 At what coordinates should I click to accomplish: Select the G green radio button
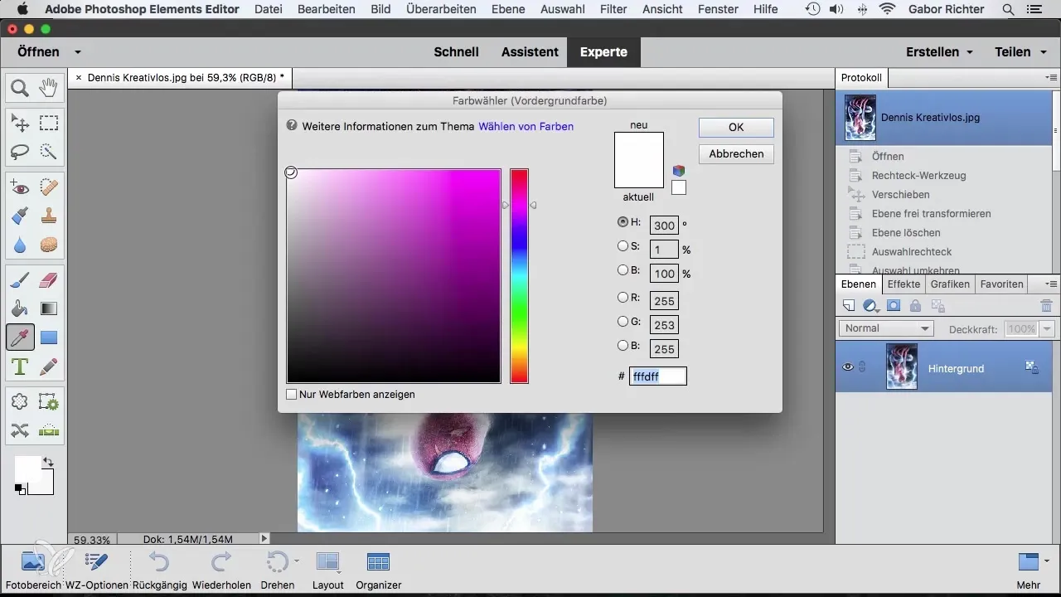click(x=623, y=321)
